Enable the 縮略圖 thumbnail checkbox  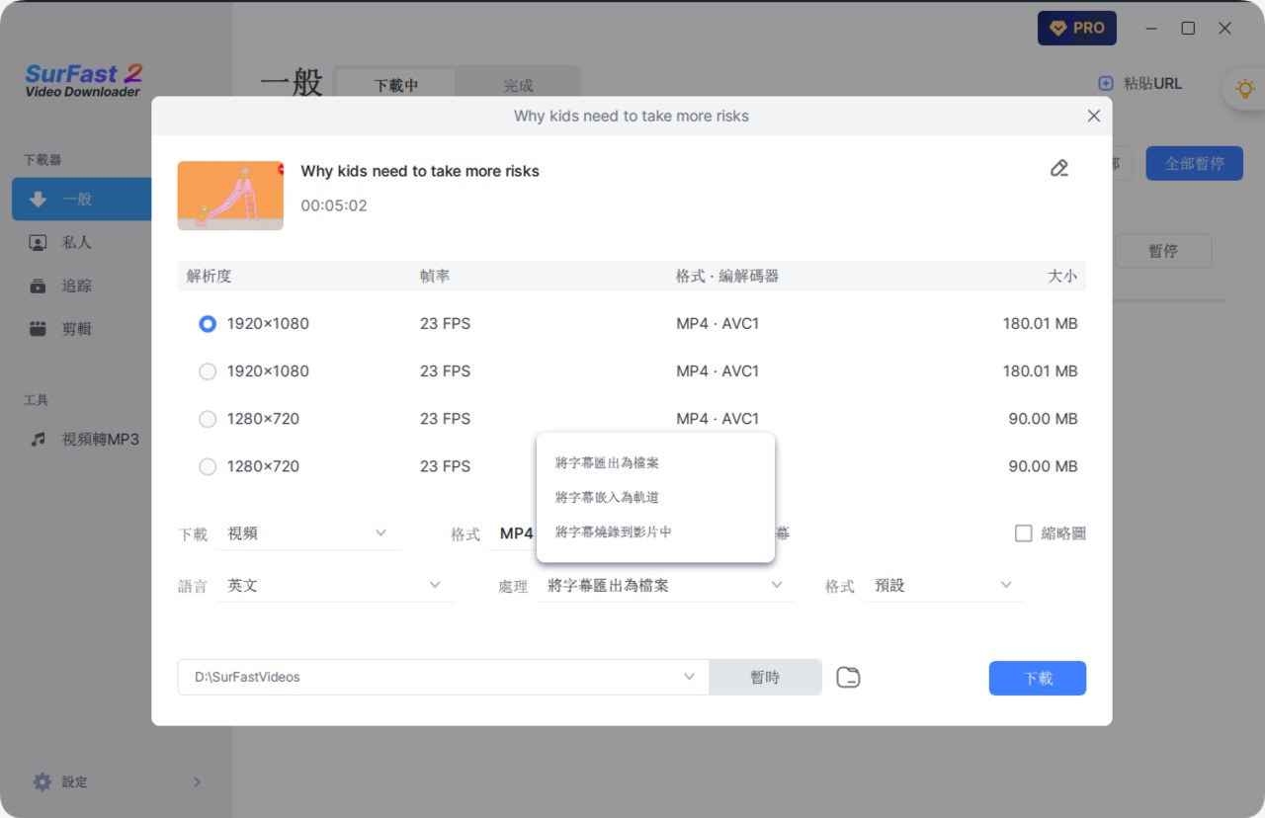pyautogui.click(x=1024, y=533)
